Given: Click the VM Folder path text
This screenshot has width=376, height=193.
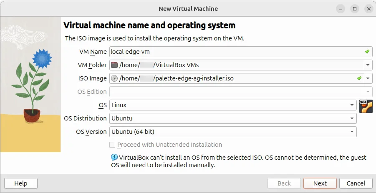Looking at the screenshot, I should [159, 65].
